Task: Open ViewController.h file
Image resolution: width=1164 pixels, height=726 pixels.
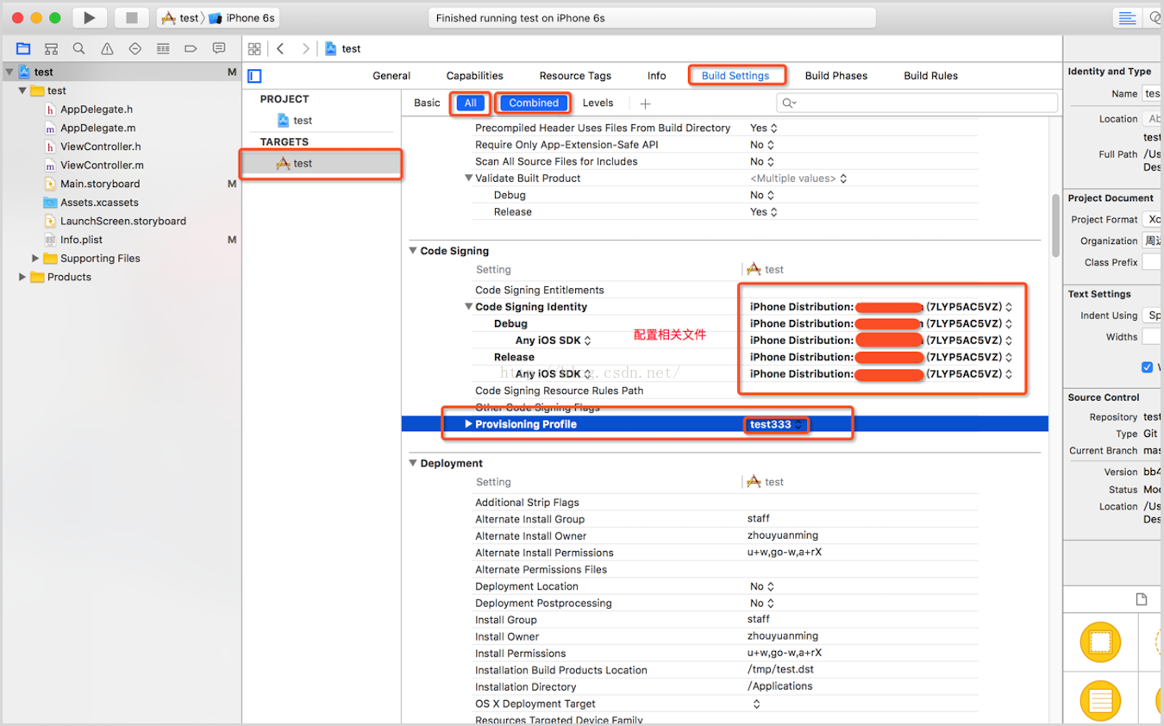Action: click(x=100, y=147)
